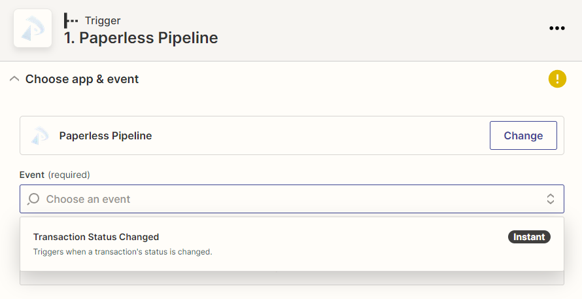Click the Choose app & event heading
Screen dimensions: 582x299
82,79
